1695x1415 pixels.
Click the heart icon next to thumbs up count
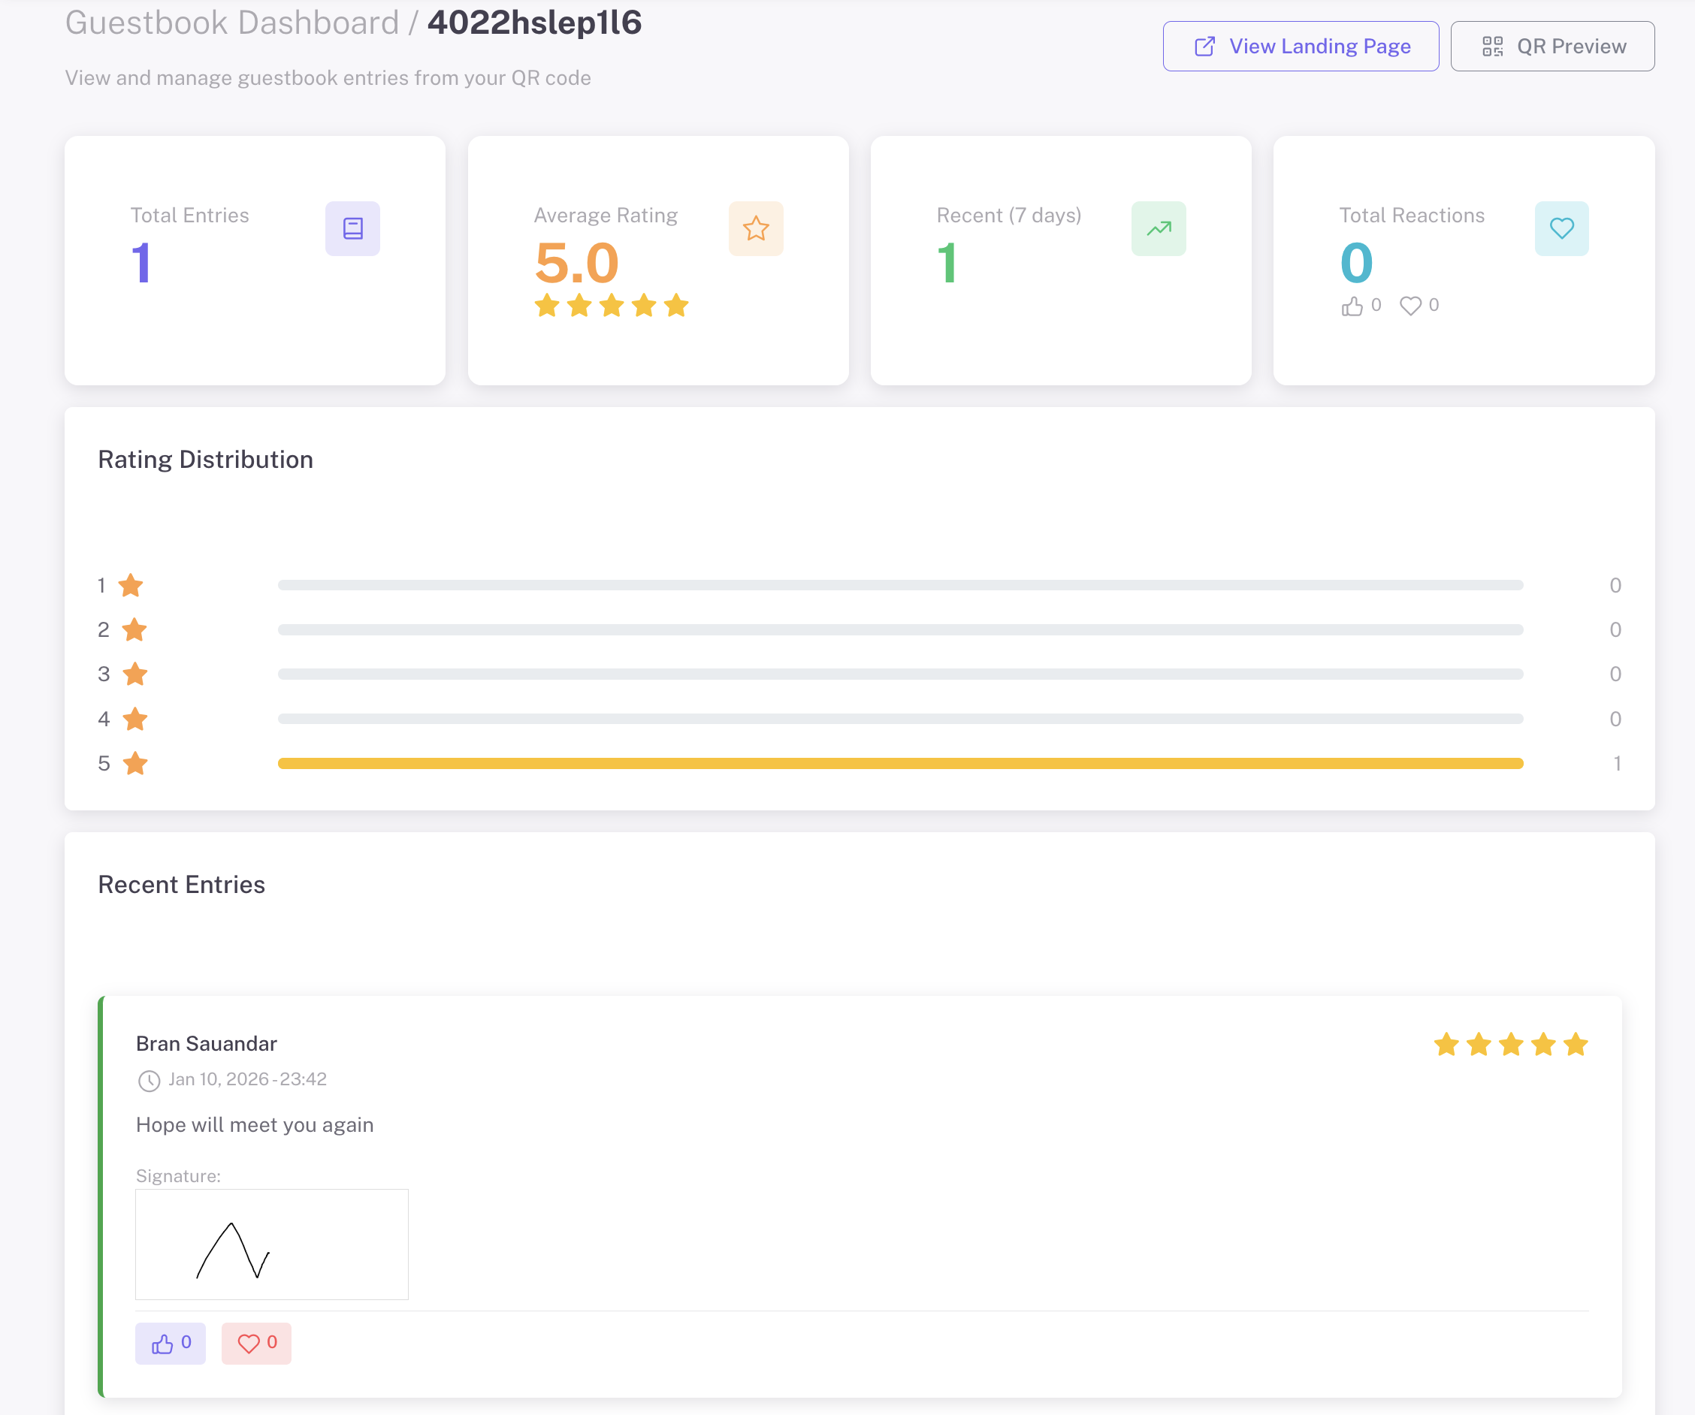1410,305
